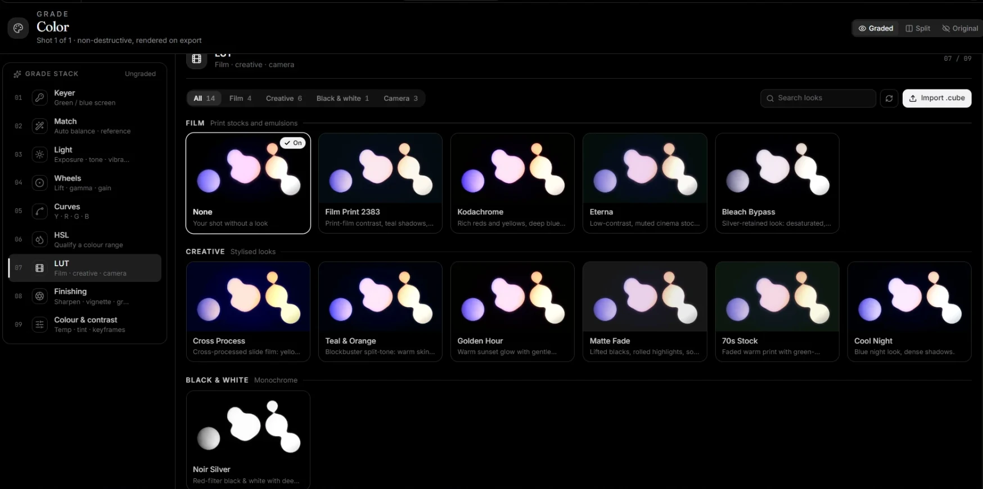Select the Black & white 1 filter tab
The height and width of the screenshot is (489, 983).
[x=342, y=98]
